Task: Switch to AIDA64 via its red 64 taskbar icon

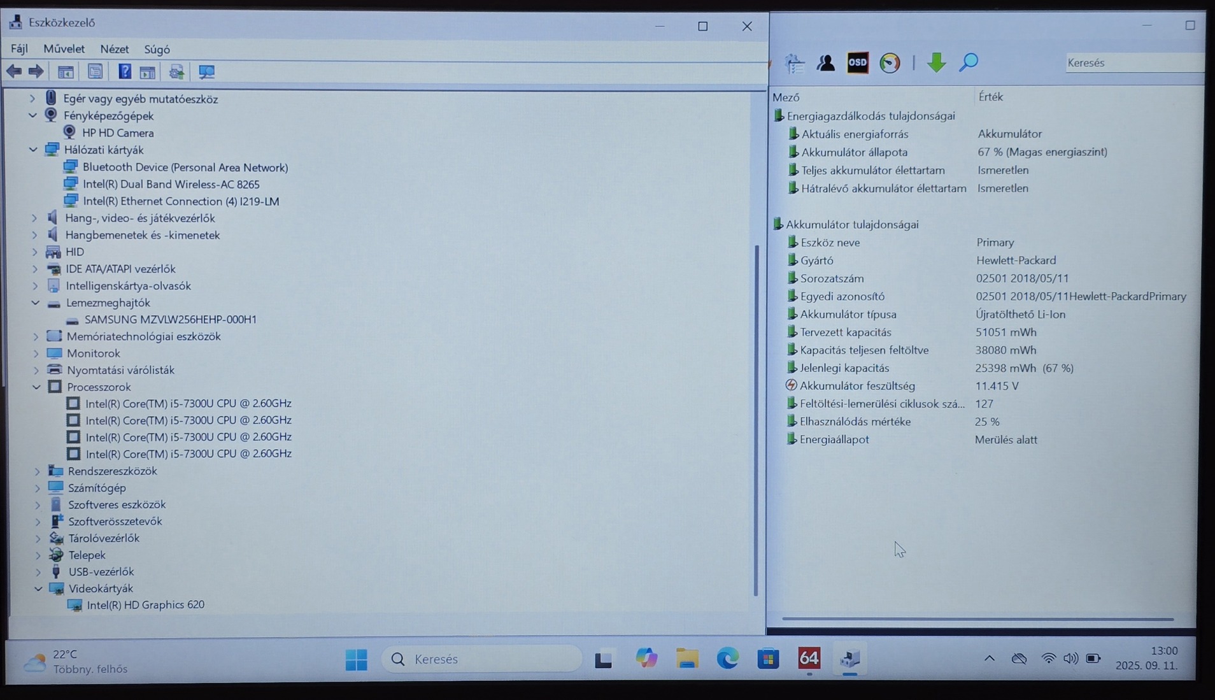Action: pyautogui.click(x=809, y=658)
